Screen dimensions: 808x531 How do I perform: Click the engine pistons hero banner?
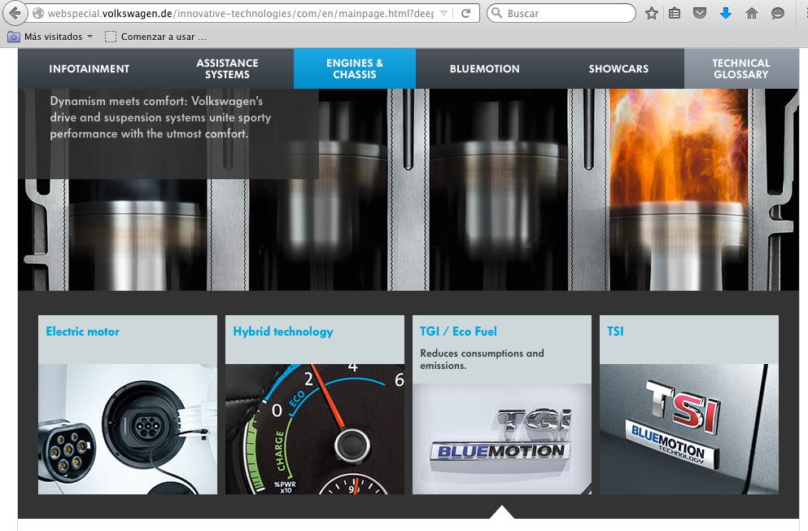(408, 190)
